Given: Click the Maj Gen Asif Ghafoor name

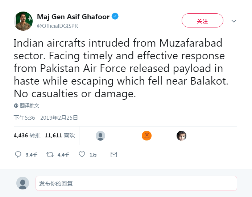Looking at the screenshot, I should click(73, 17).
